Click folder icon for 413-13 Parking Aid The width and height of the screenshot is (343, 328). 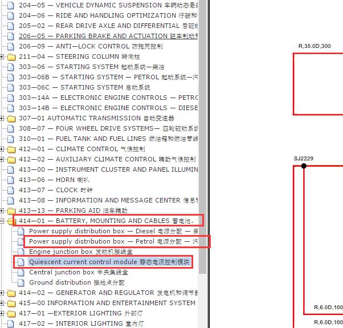pos(11,211)
